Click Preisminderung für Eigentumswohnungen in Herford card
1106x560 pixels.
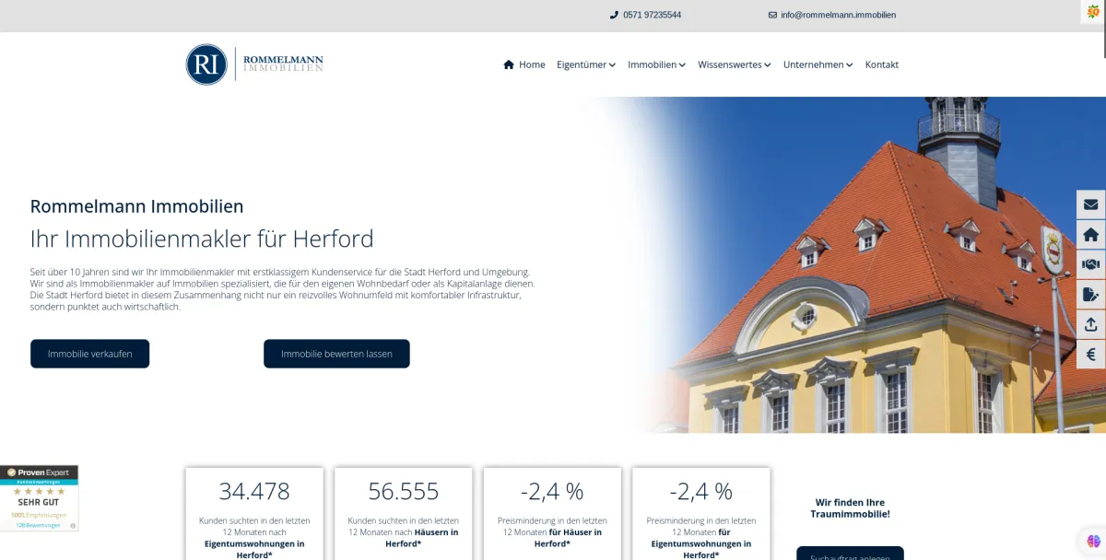pos(701,514)
